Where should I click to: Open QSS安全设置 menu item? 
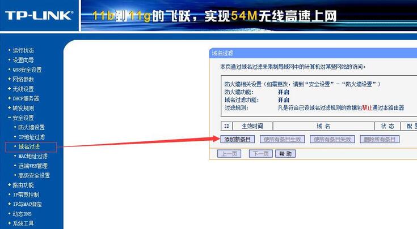pyautogui.click(x=27, y=70)
